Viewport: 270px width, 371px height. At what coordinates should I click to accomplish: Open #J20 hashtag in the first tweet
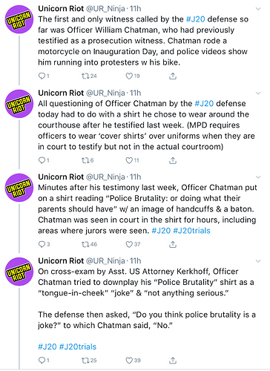coord(195,19)
